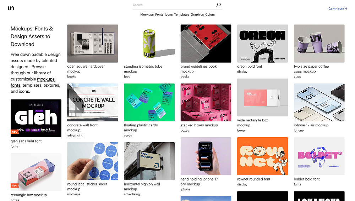Click the 'food' category tag
355x201 pixels.
(127, 77)
